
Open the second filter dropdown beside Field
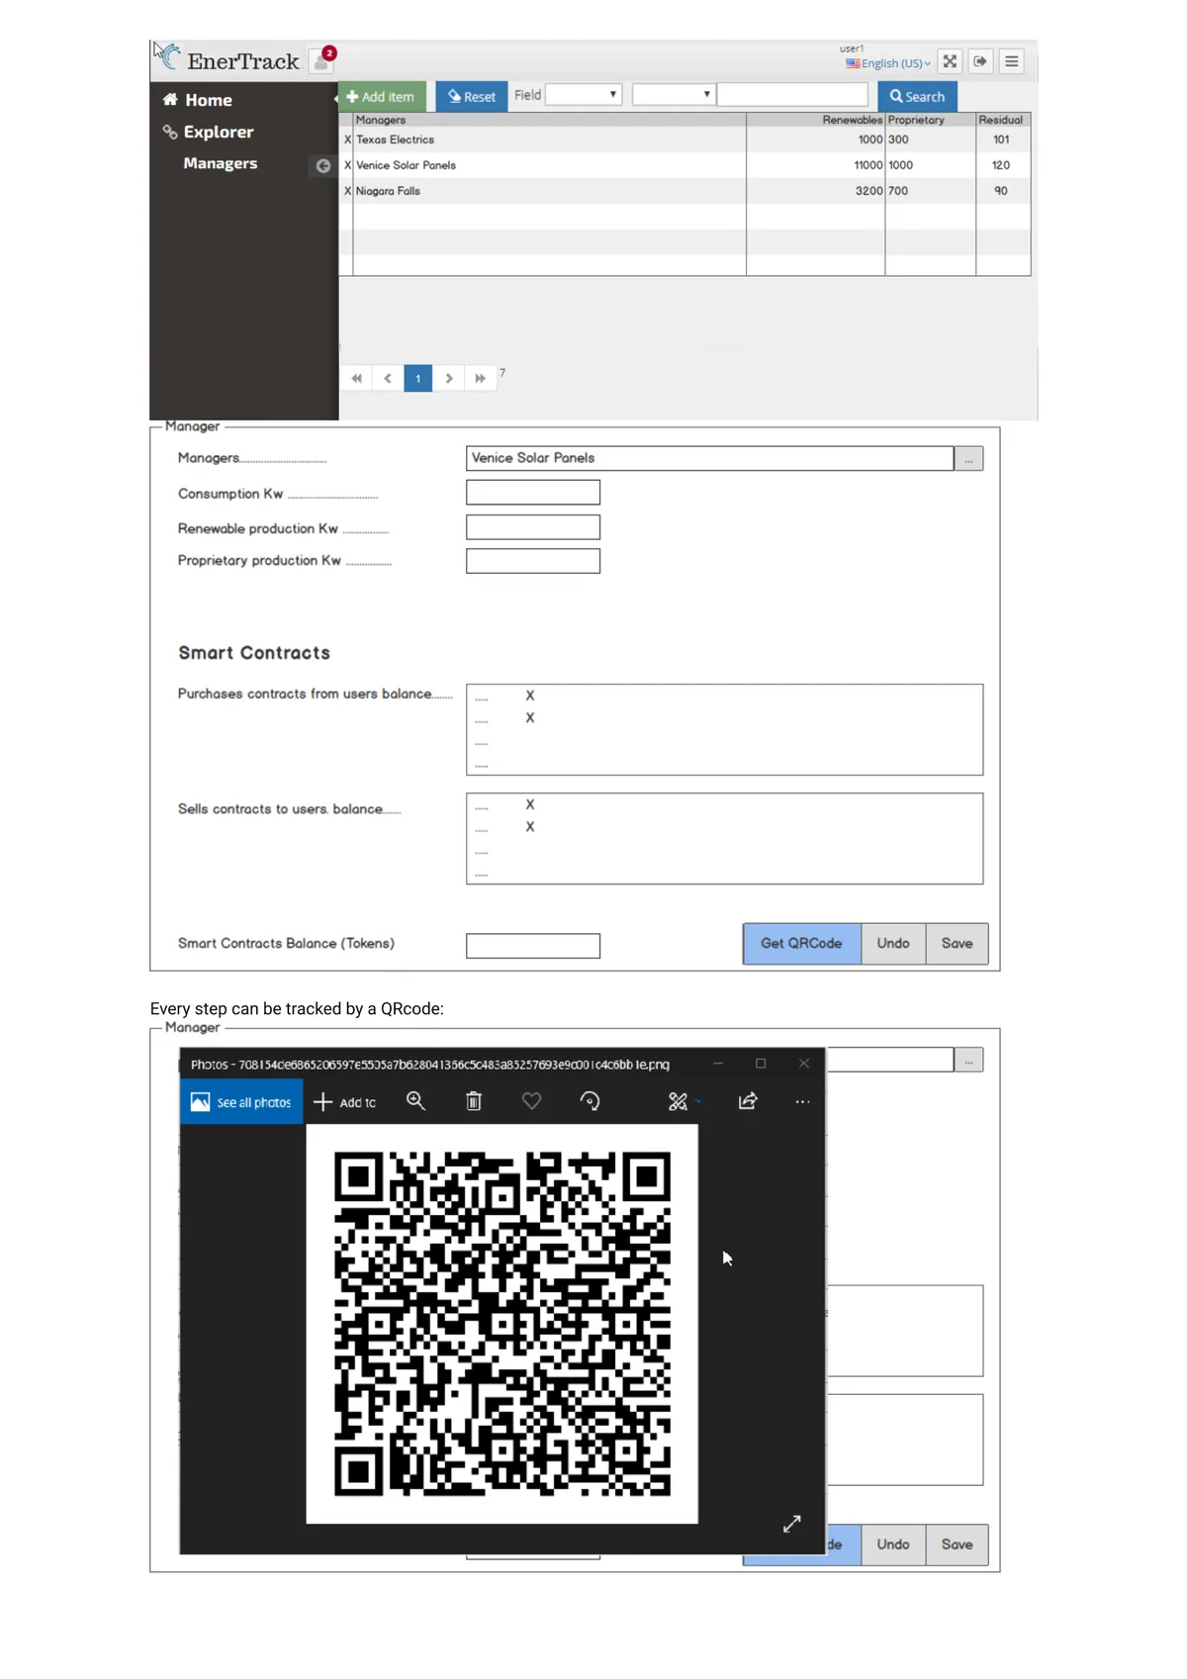(x=674, y=94)
